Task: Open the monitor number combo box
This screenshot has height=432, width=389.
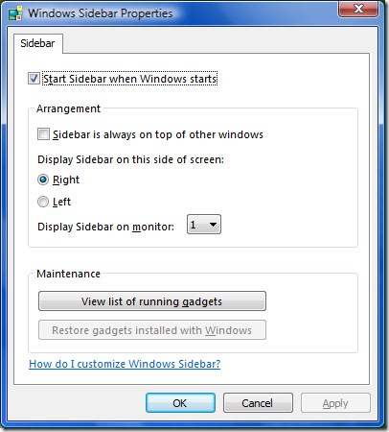Action: point(204,225)
